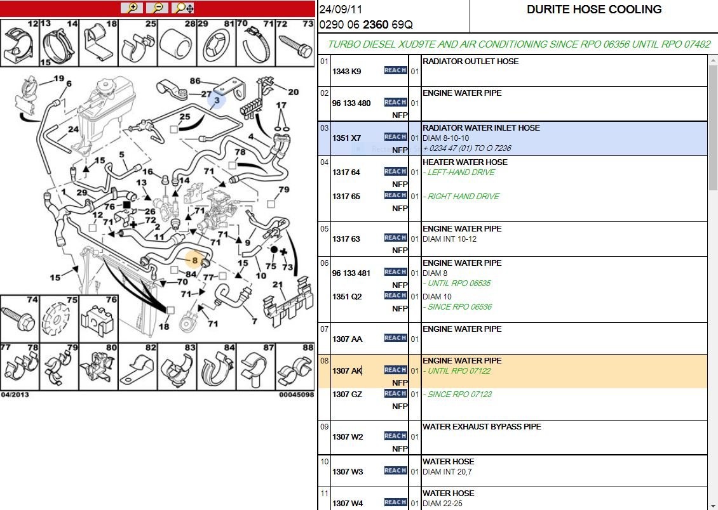Click REACH badge for part 1317 63

[396, 238]
